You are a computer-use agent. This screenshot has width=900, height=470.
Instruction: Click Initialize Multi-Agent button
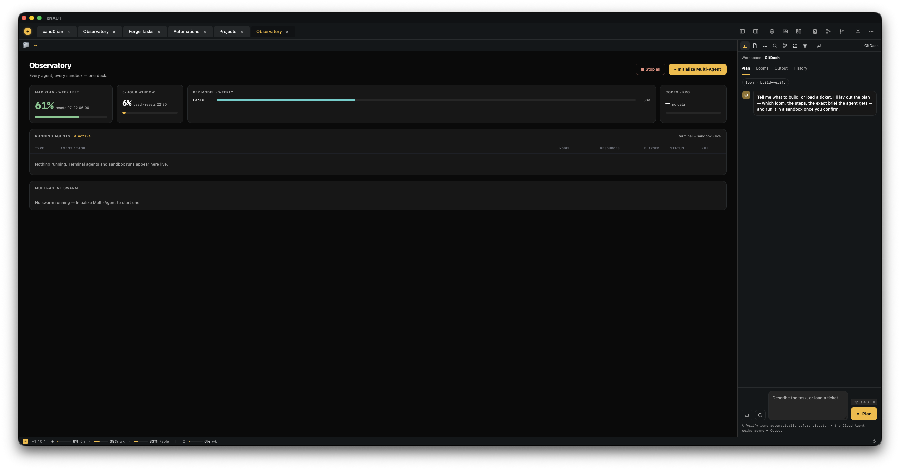pyautogui.click(x=697, y=69)
